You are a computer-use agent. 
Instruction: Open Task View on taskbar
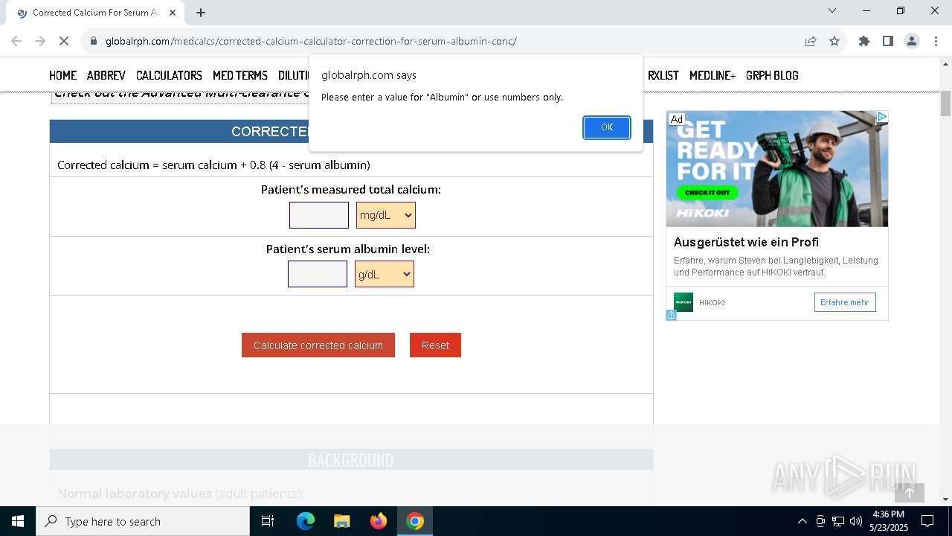(268, 521)
